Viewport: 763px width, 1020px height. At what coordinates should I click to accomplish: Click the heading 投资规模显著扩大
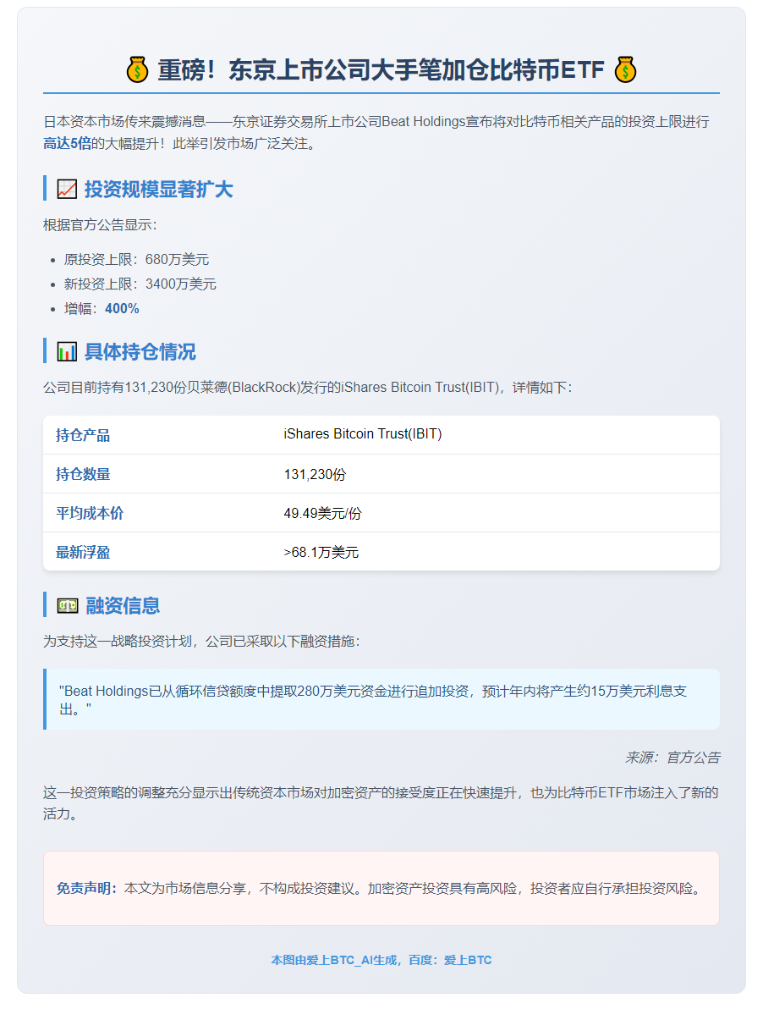(x=158, y=190)
